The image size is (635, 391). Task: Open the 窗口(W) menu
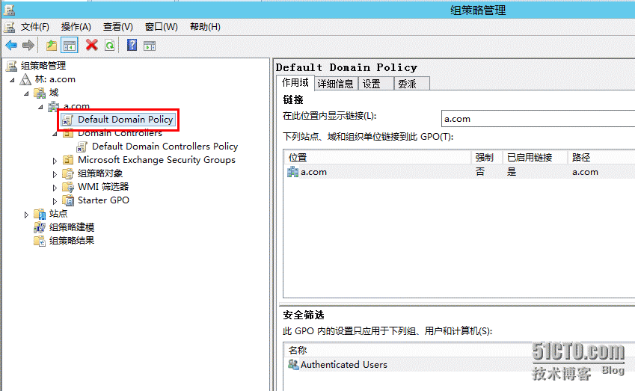pos(161,27)
